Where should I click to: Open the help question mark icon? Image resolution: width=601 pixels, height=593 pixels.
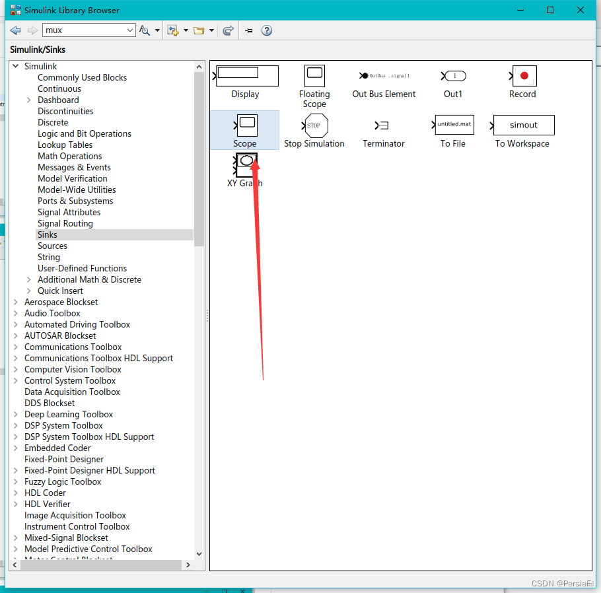[267, 30]
